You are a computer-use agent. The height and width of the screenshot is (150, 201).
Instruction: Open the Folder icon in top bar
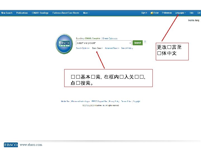(155, 13)
